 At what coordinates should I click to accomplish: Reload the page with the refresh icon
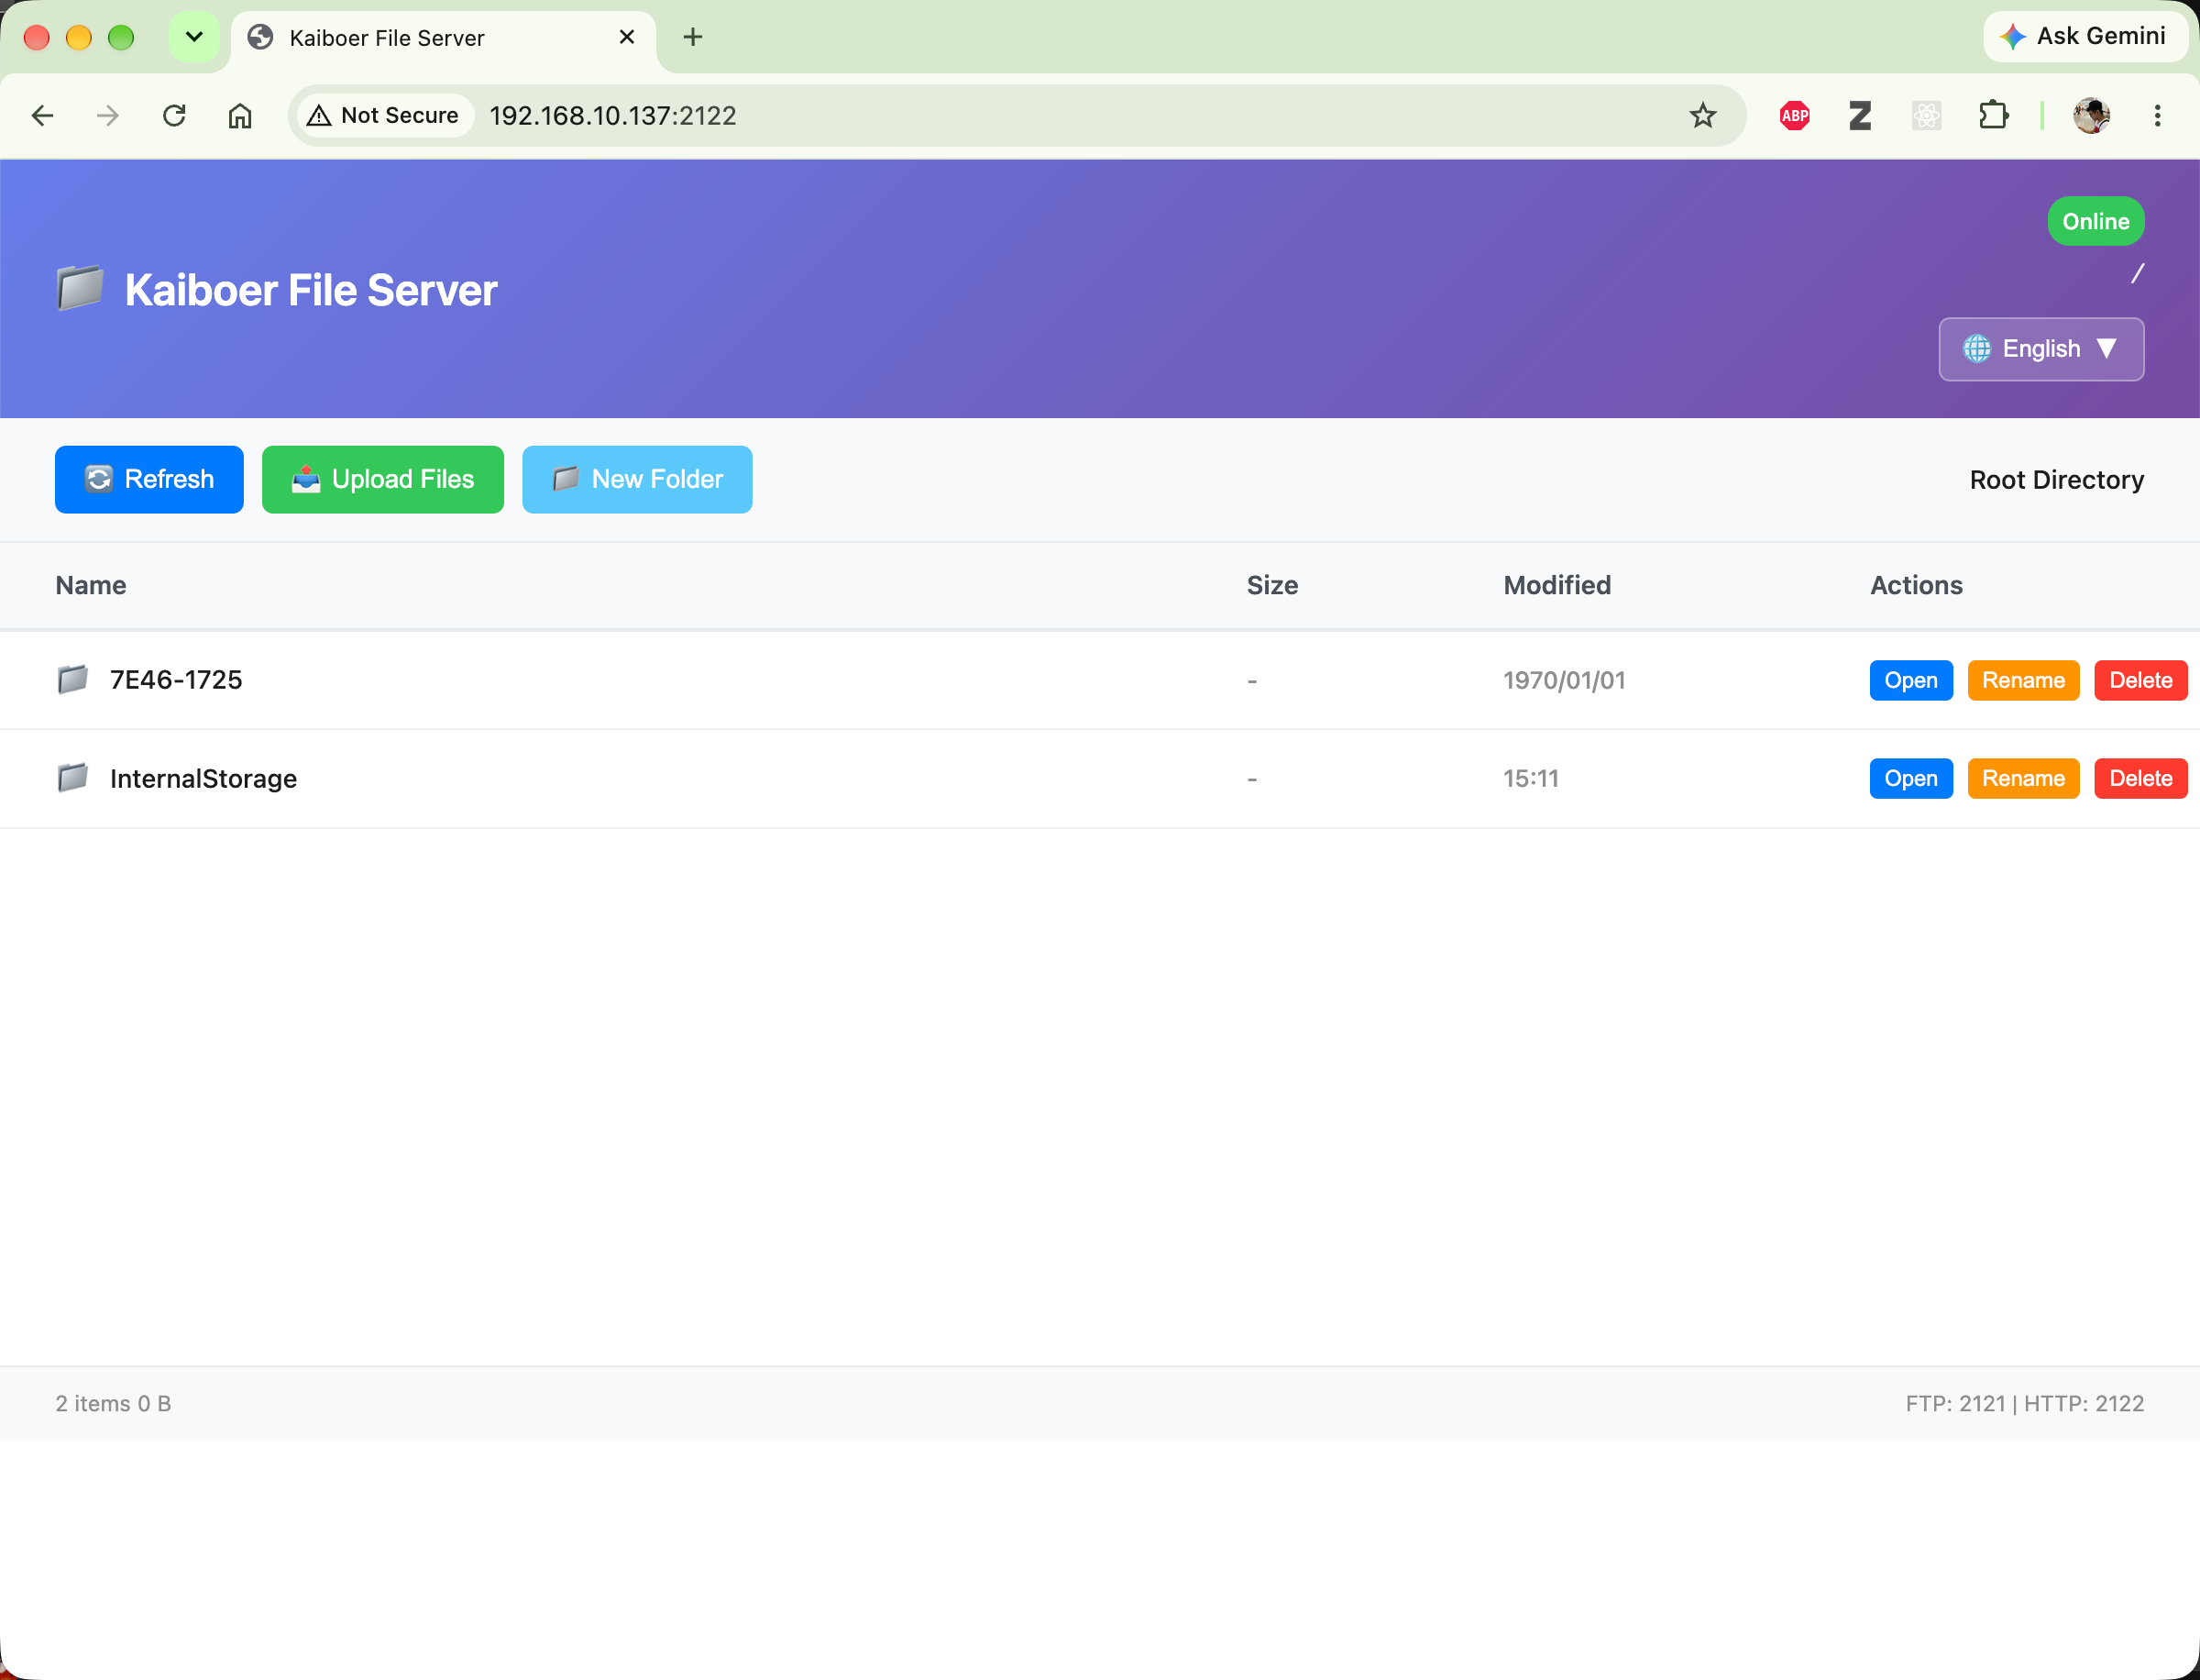pos(174,116)
